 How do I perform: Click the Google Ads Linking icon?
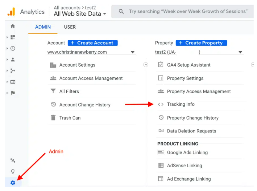(x=161, y=152)
